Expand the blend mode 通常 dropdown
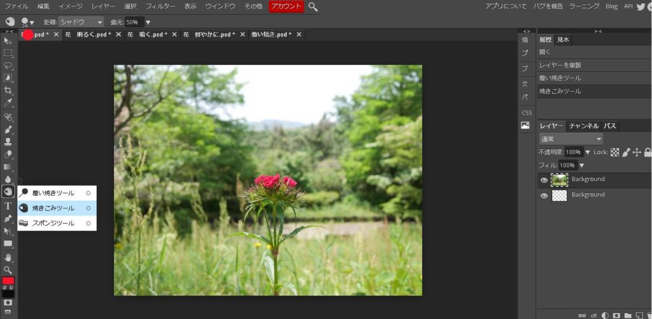 tap(570, 139)
